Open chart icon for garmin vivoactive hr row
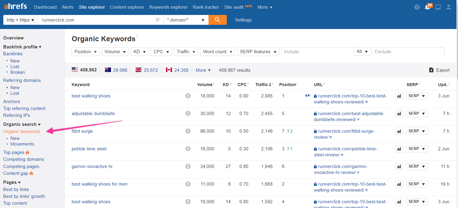The height and width of the screenshot is (208, 458). [x=399, y=166]
